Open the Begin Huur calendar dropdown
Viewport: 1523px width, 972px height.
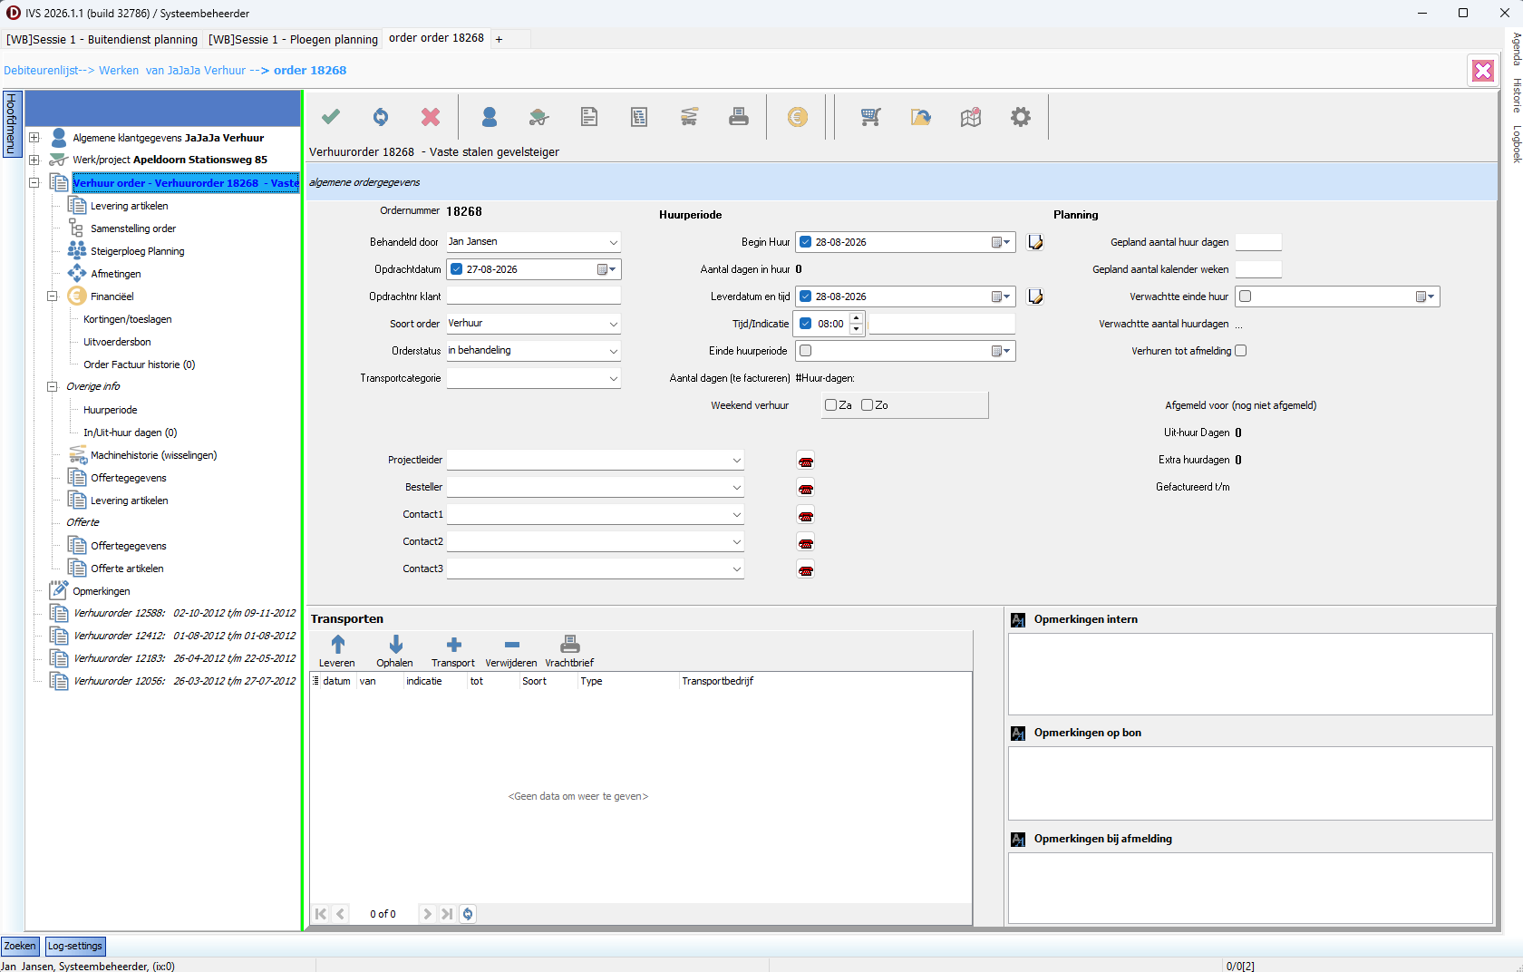(1001, 242)
